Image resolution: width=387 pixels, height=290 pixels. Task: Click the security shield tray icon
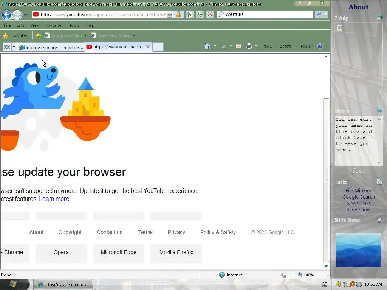(338, 284)
